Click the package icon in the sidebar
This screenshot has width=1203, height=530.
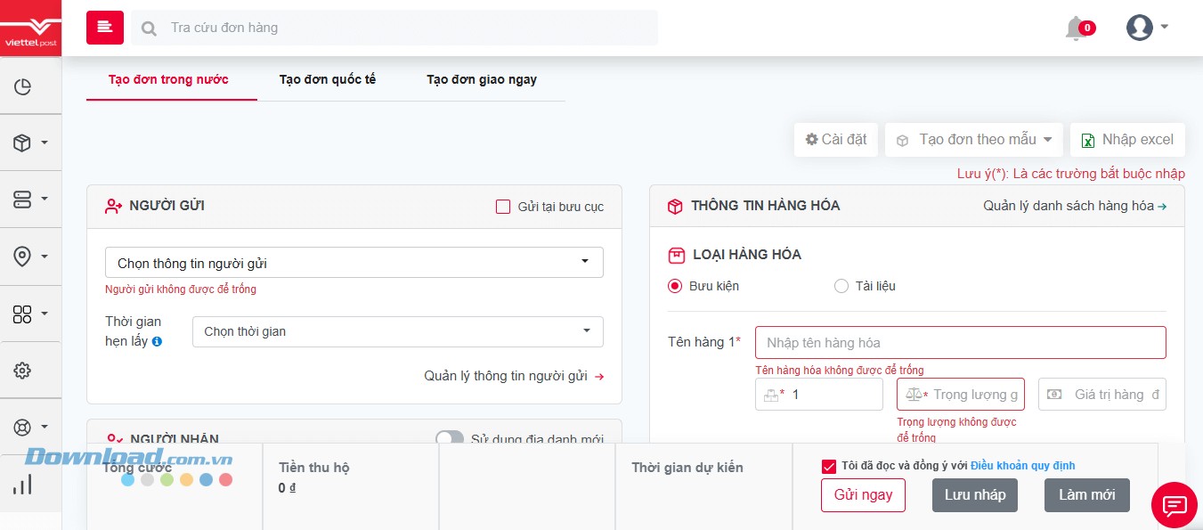click(23, 142)
